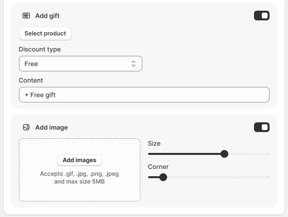The height and width of the screenshot is (217, 288).
Task: Click the Size slider handle
Action: pos(224,154)
